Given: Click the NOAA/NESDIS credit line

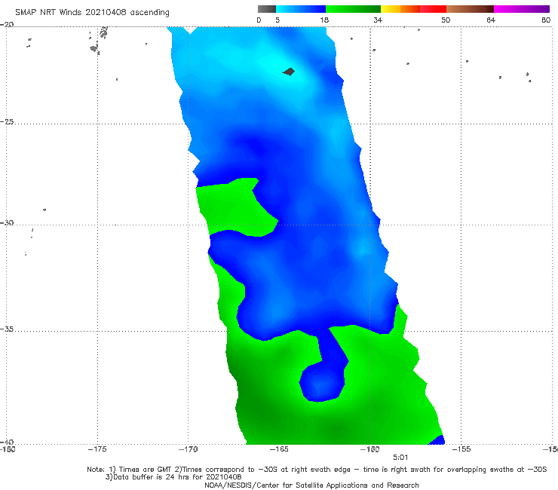Looking at the screenshot, I should click(311, 485).
